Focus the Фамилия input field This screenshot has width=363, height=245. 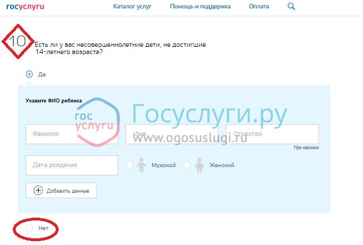72,134
